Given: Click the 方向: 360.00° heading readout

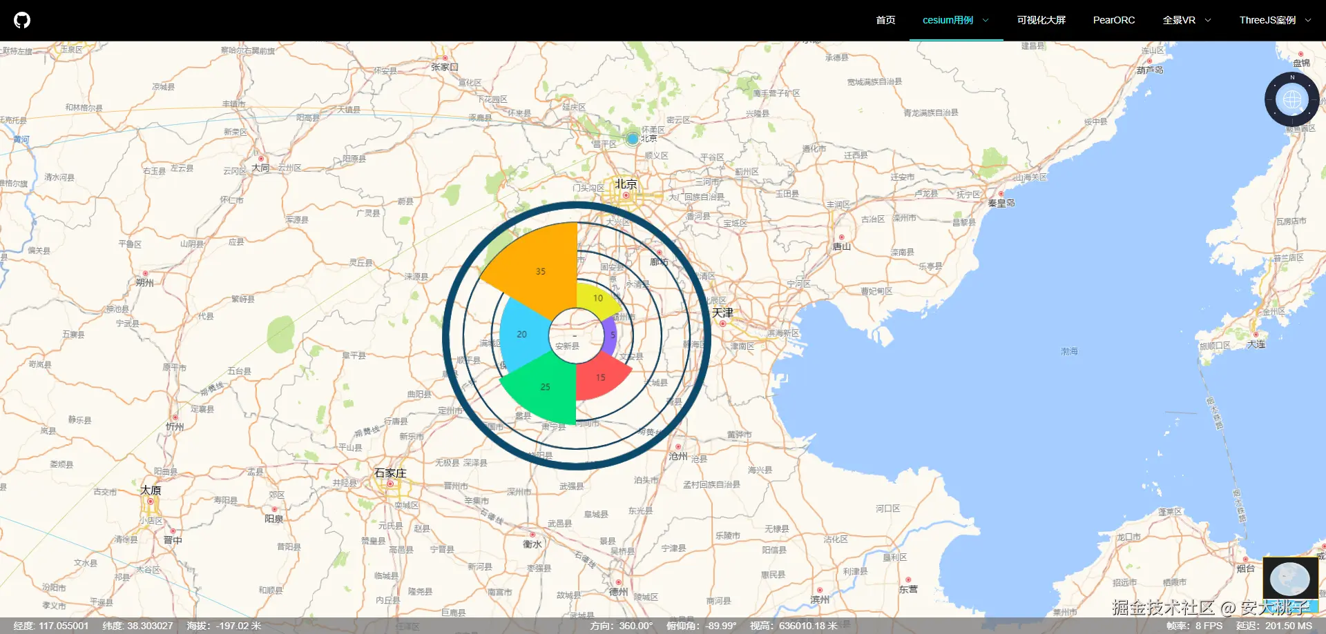Looking at the screenshot, I should (x=621, y=626).
